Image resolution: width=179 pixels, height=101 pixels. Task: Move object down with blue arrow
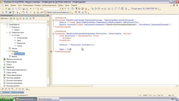click(27, 18)
